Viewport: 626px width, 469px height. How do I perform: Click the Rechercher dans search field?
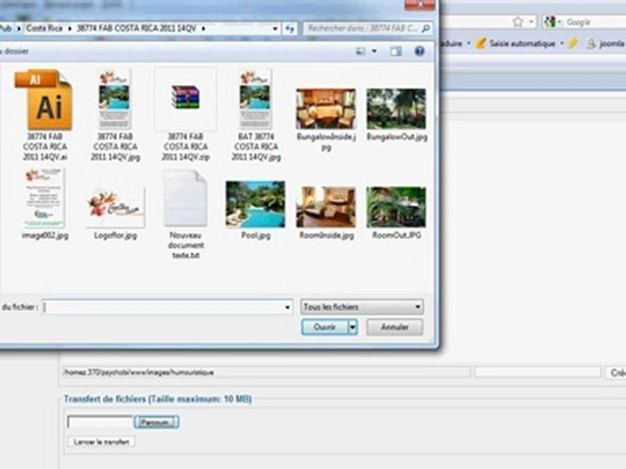[x=361, y=28]
